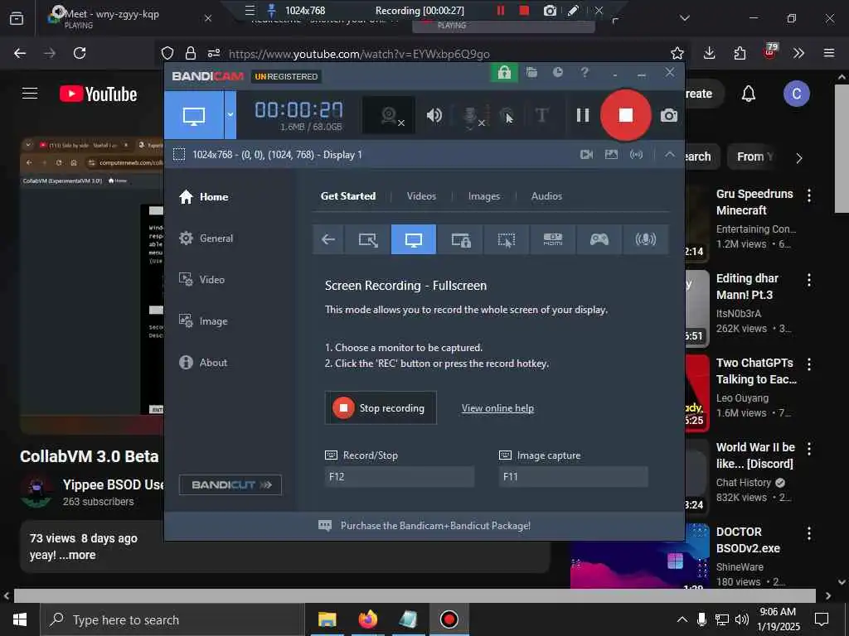
Task: Click the dashed rectangle selection icon
Action: coord(179,155)
